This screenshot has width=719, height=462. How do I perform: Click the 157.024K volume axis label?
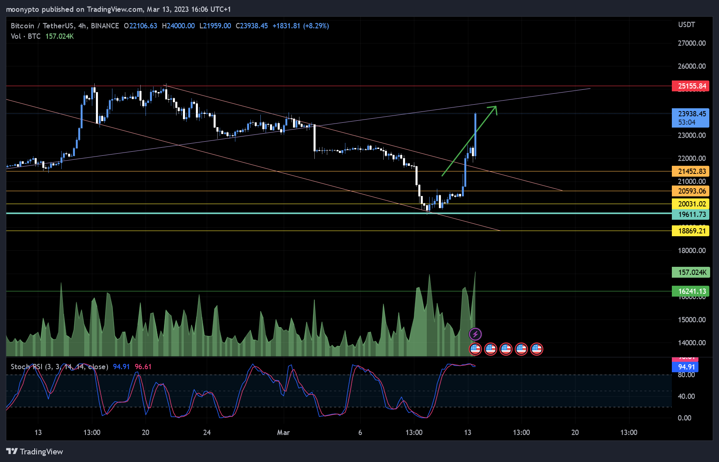tap(690, 272)
